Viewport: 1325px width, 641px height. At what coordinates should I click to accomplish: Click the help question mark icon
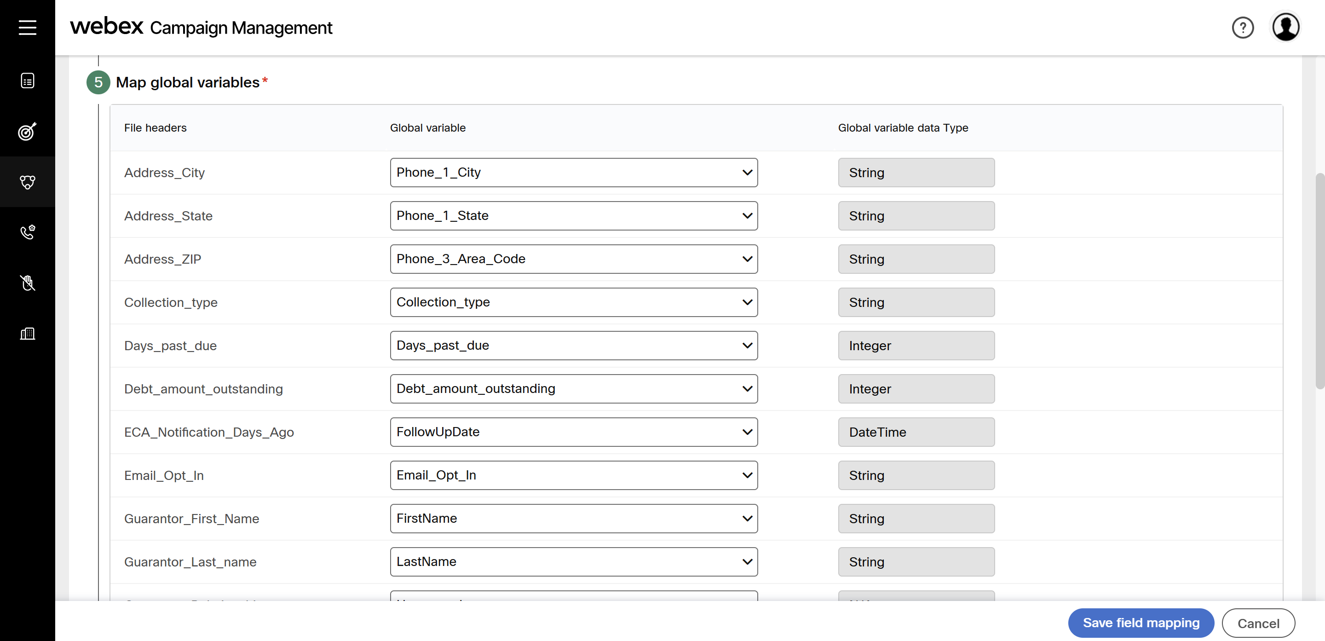point(1242,28)
